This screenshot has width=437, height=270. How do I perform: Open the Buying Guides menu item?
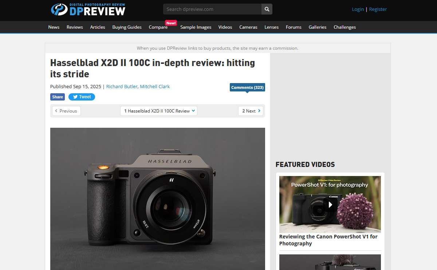[x=127, y=27]
